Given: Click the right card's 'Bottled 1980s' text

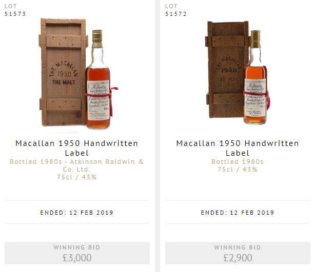Looking at the screenshot, I should click(x=238, y=162).
